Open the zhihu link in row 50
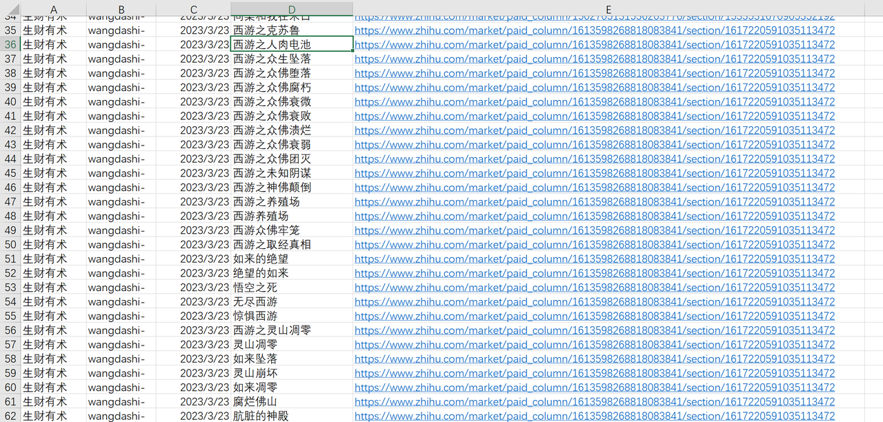This screenshot has height=422, width=883. (594, 245)
